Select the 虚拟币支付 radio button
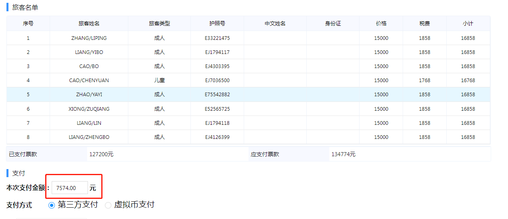Image resolution: width=508 pixels, height=219 pixels. (108, 205)
